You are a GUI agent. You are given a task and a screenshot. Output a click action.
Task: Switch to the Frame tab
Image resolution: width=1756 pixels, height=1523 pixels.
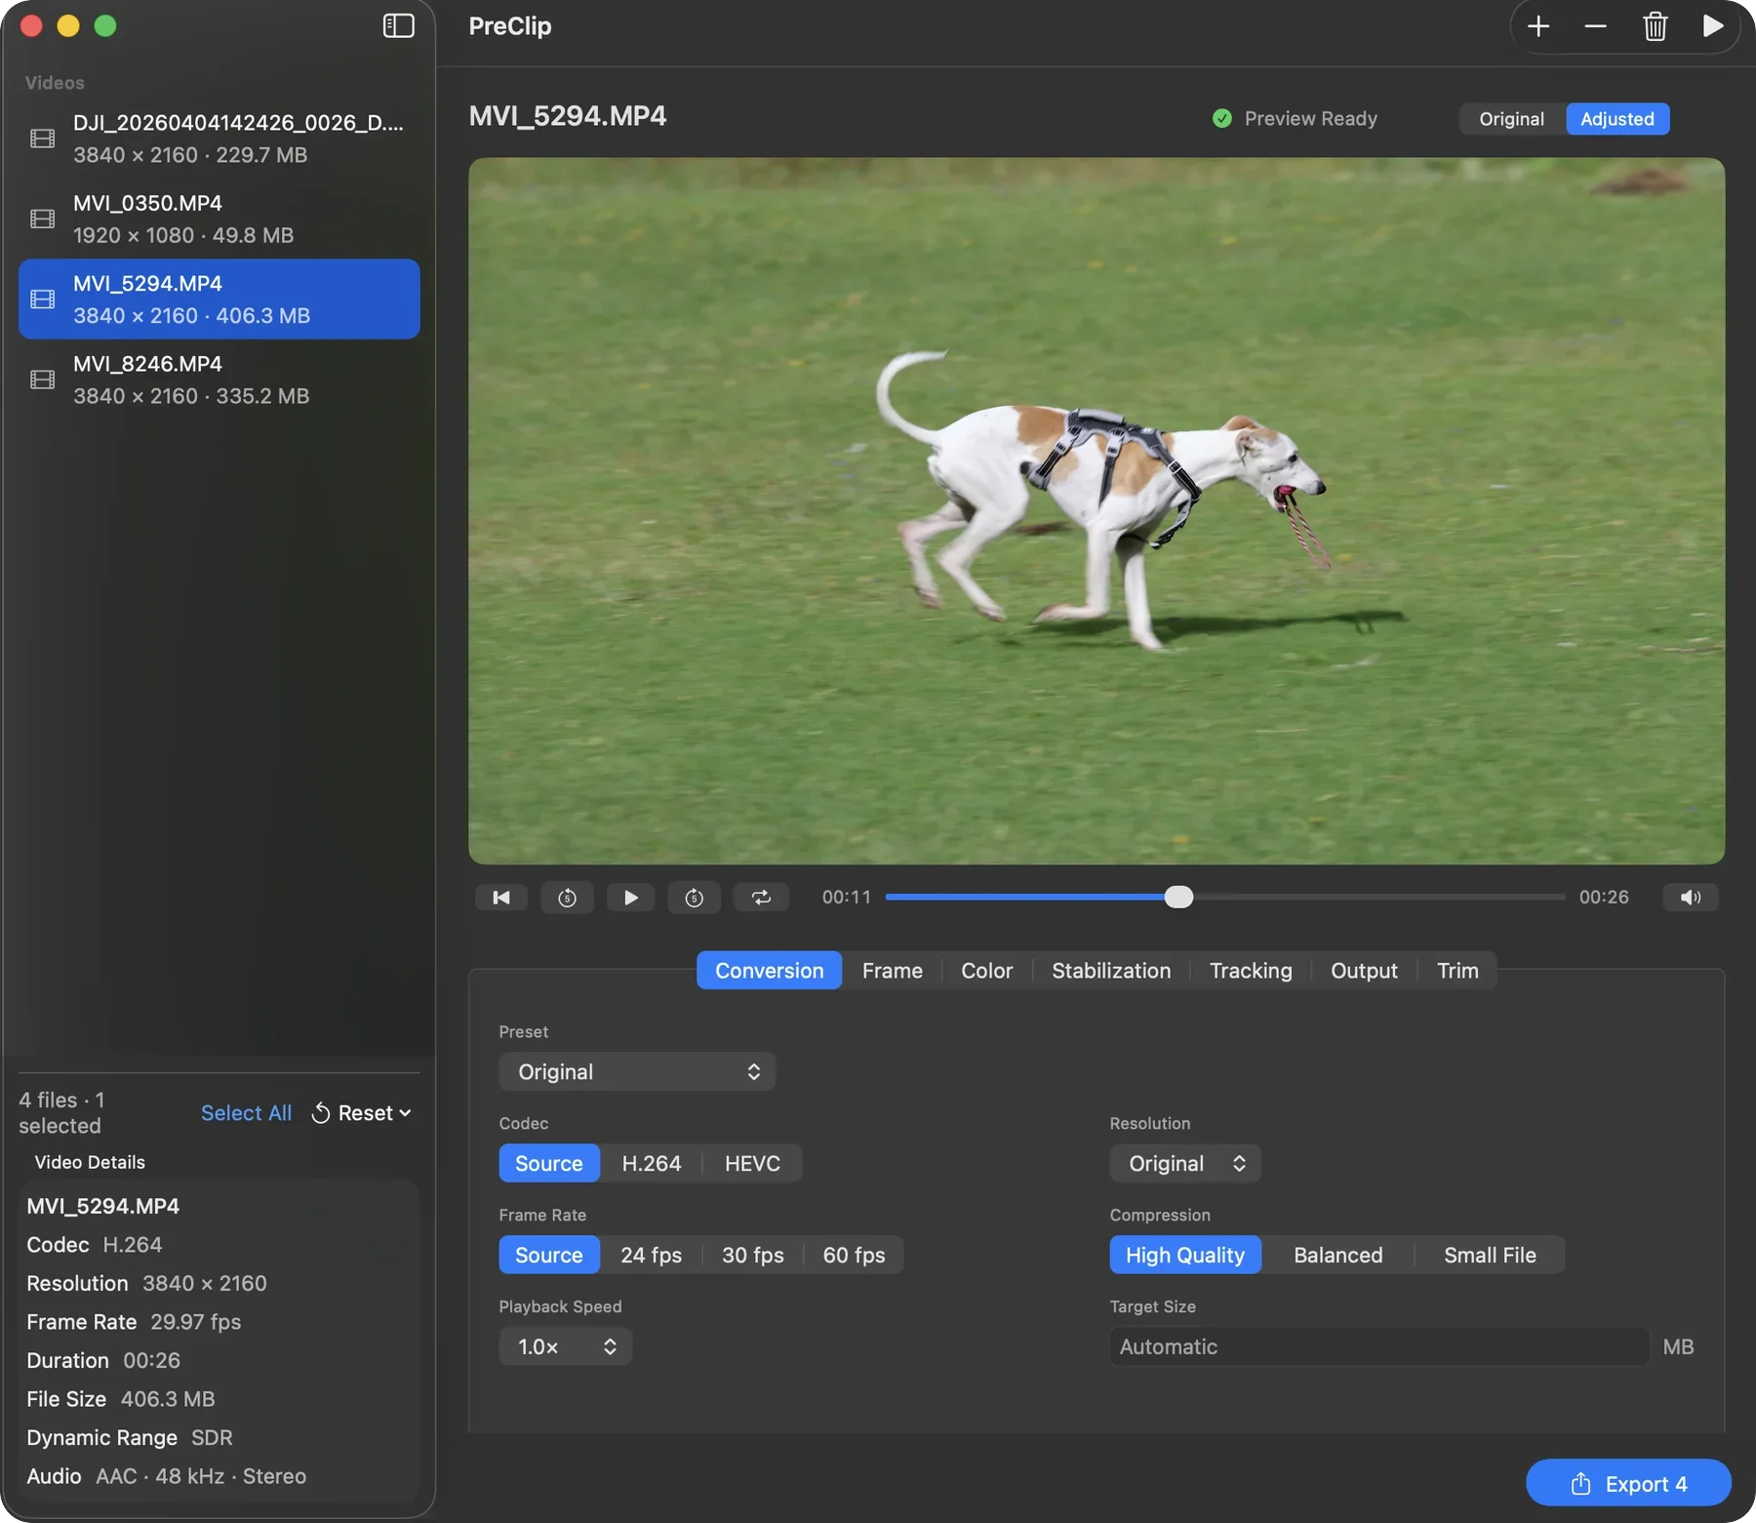892,971
